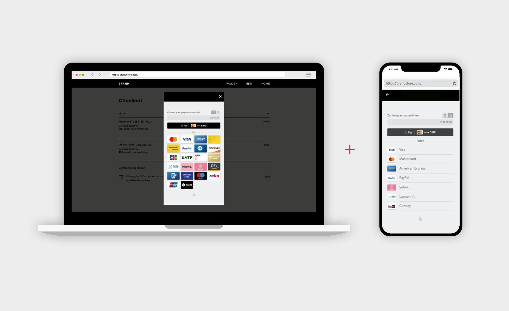Open Men navigation menu item
Viewport: 509px width, 311px height.
[248, 84]
